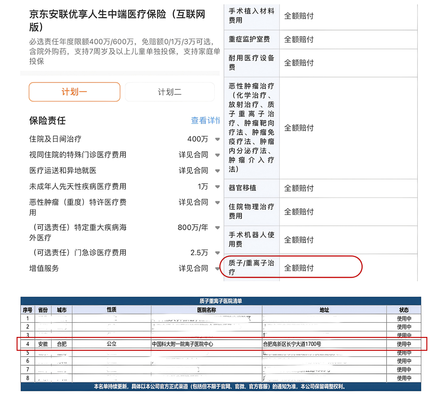
Task: Click the 京东安联优享人生中端医疗保险 title
Action: pos(118,21)
